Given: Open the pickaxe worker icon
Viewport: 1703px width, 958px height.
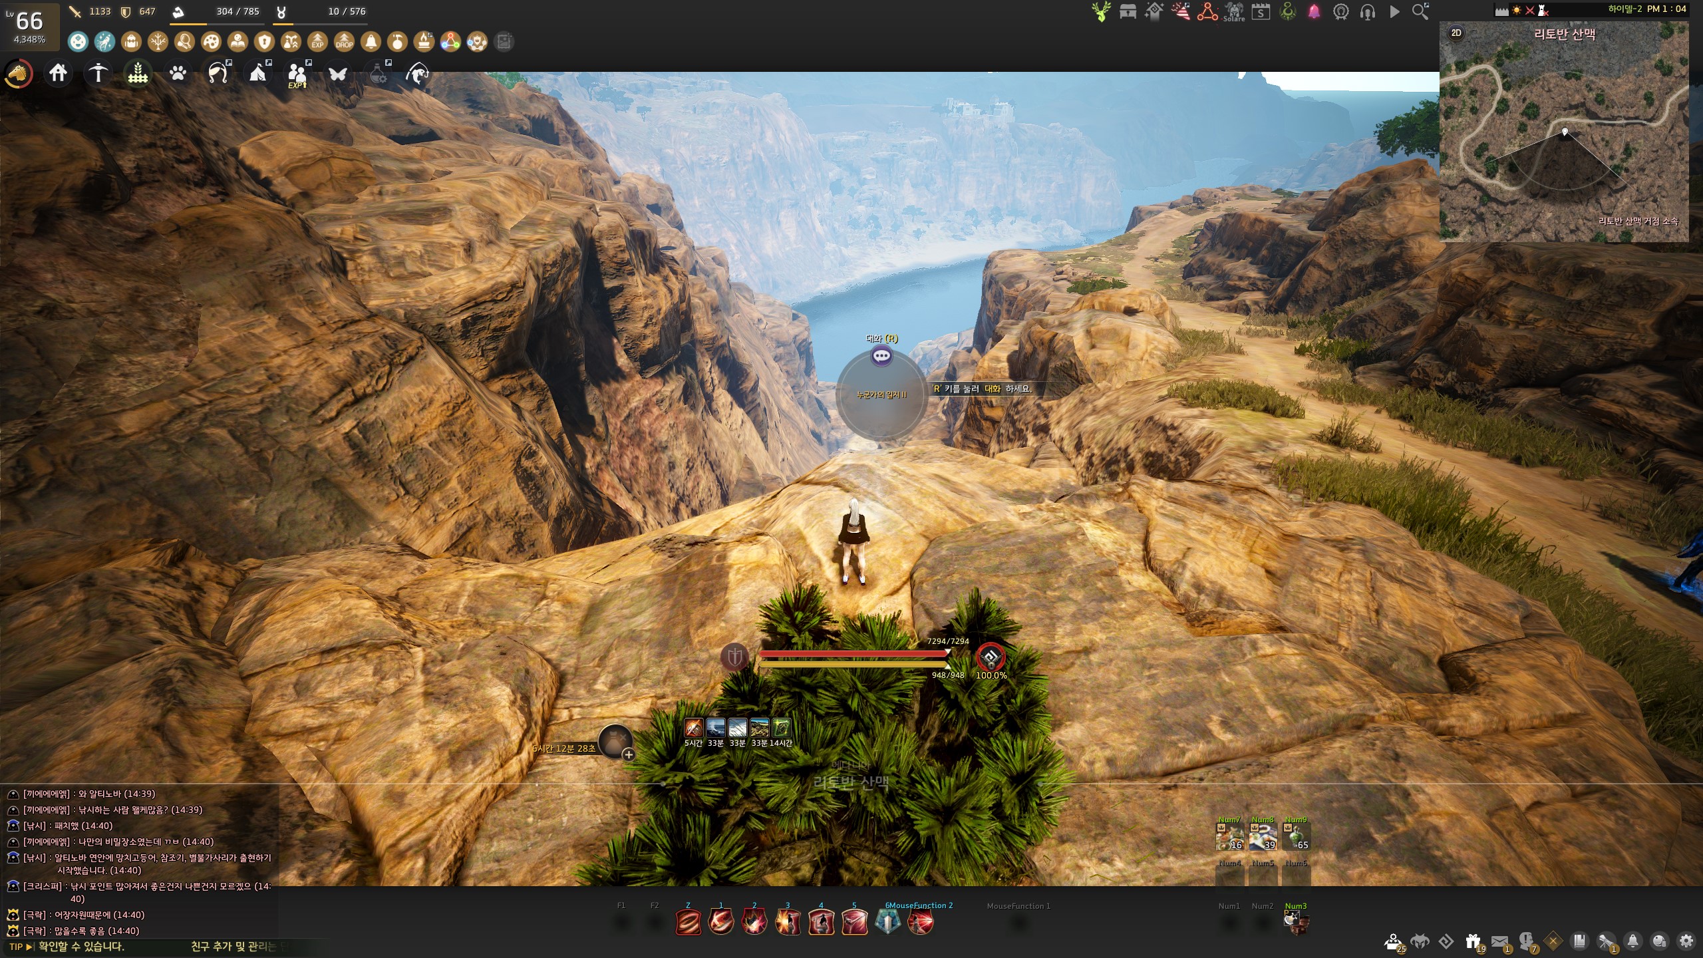Looking at the screenshot, I should [98, 73].
